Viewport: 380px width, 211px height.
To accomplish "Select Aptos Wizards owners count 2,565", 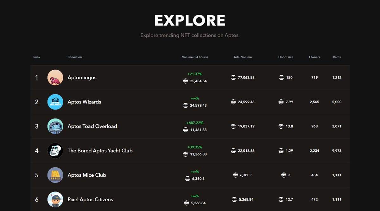I will (314, 102).
